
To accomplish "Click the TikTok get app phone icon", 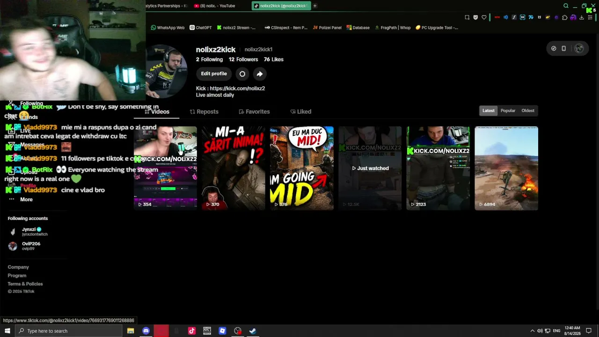I will [x=564, y=48].
